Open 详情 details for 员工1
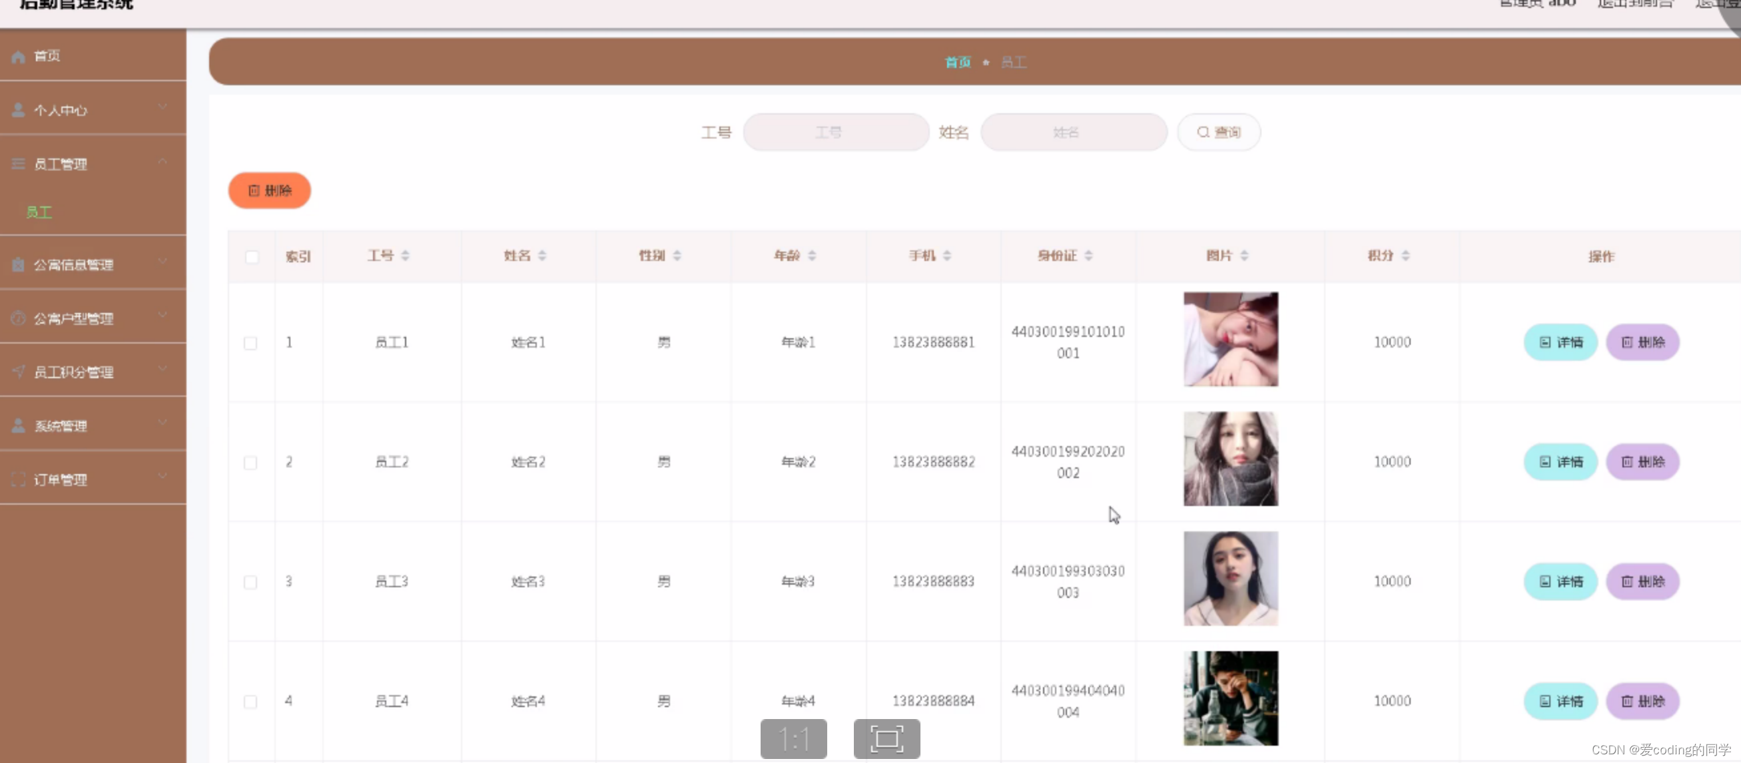Screen dimensions: 1741x763 click(x=1561, y=343)
